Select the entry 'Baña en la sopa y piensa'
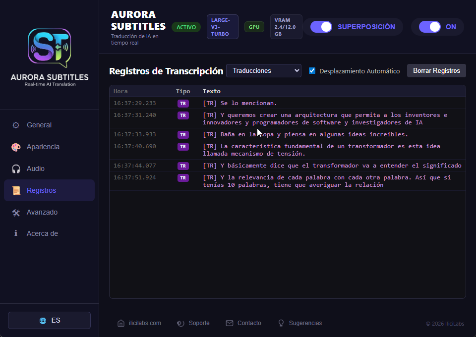 click(x=305, y=134)
